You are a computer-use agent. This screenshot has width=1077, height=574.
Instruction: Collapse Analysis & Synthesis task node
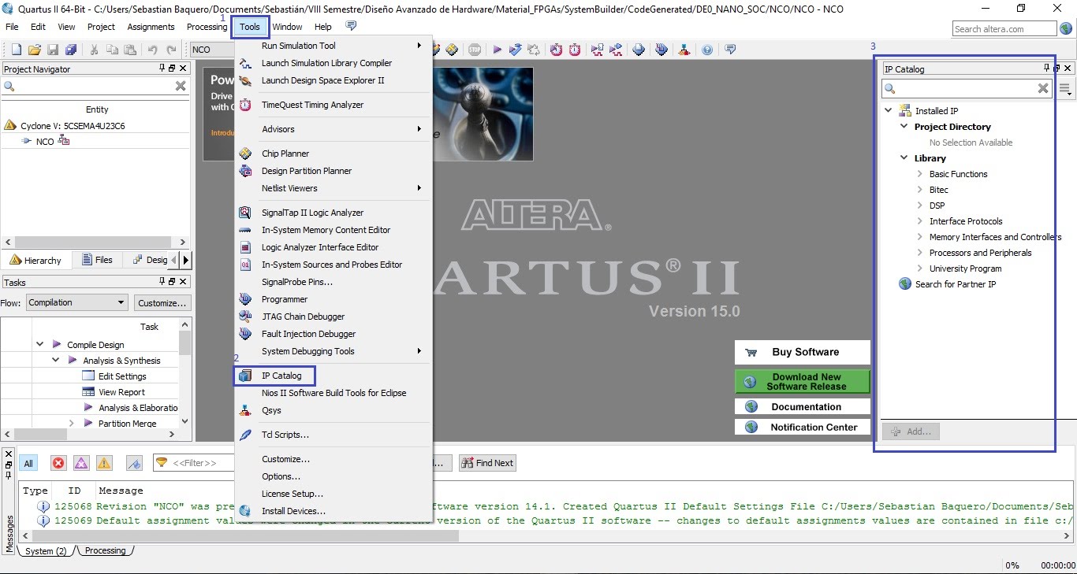click(x=56, y=360)
